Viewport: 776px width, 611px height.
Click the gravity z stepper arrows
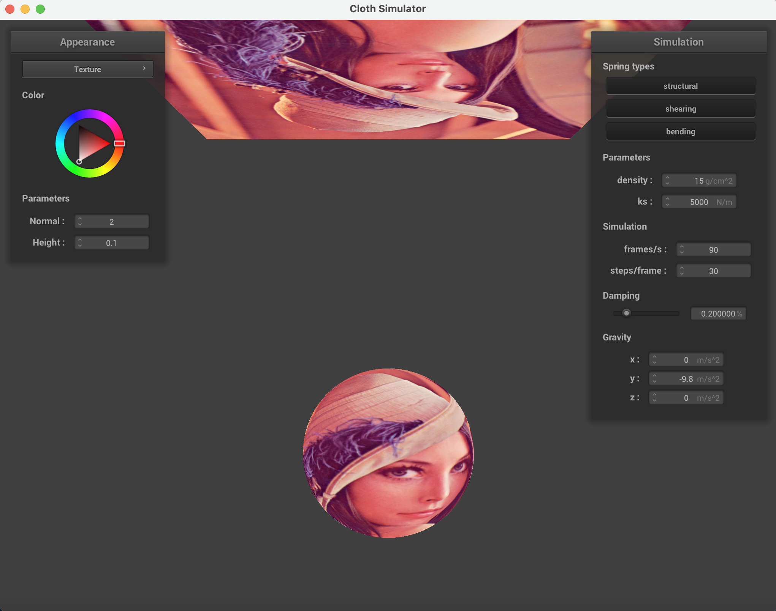[x=654, y=397]
